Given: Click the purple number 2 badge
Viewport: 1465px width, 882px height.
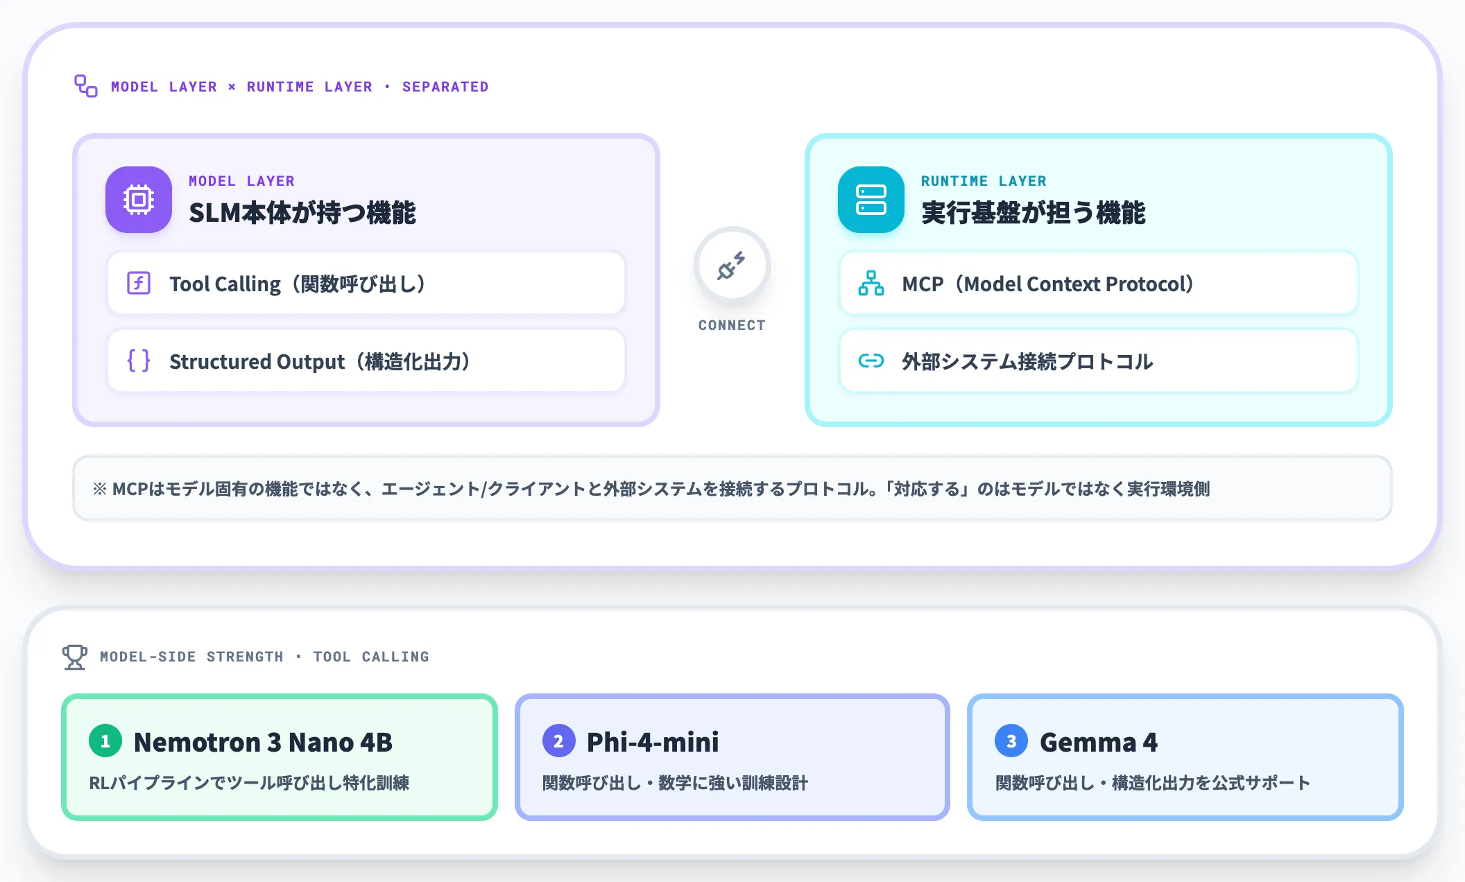Looking at the screenshot, I should point(558,741).
